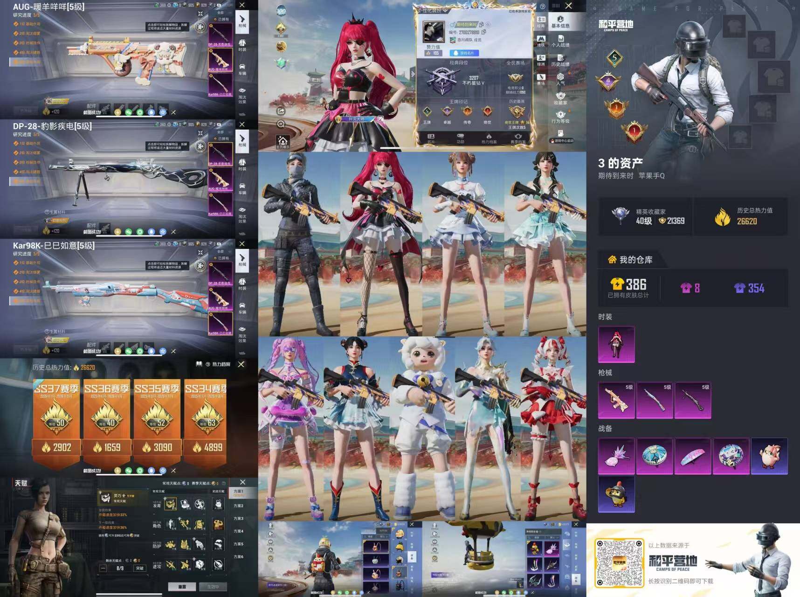The height and width of the screenshot is (597, 800).
Task: Click the arrow expander left of the profile card
Action: 413,74
